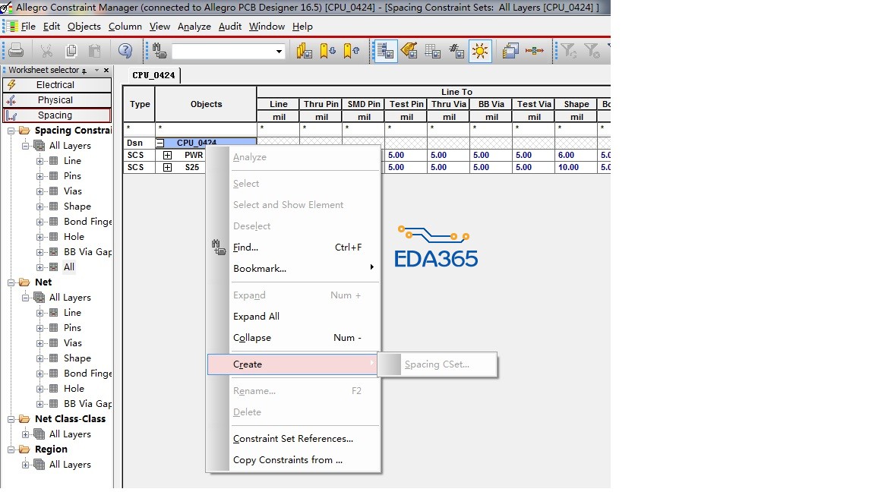Select Spacing CSet in Create submenu

(x=437, y=364)
